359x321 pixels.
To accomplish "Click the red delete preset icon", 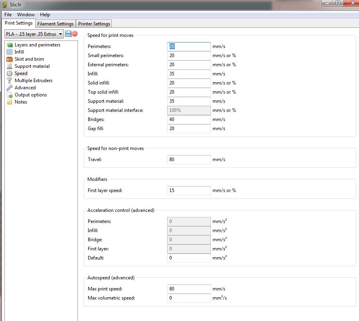I will (x=75, y=34).
